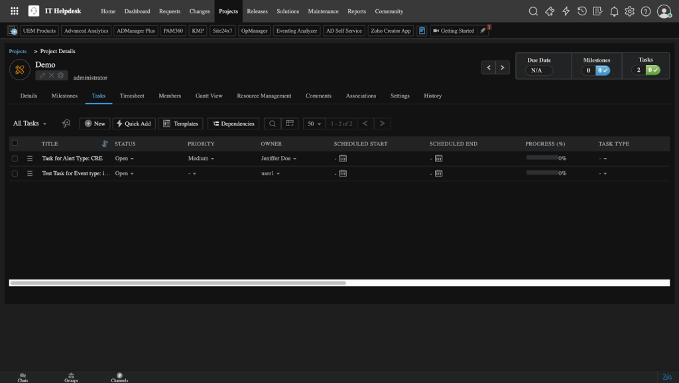The height and width of the screenshot is (383, 679).
Task: Open the help question mark icon
Action: tap(645, 11)
